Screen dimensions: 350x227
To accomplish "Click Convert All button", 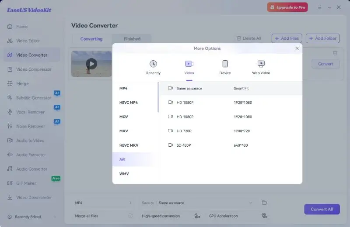I will coord(322,210).
